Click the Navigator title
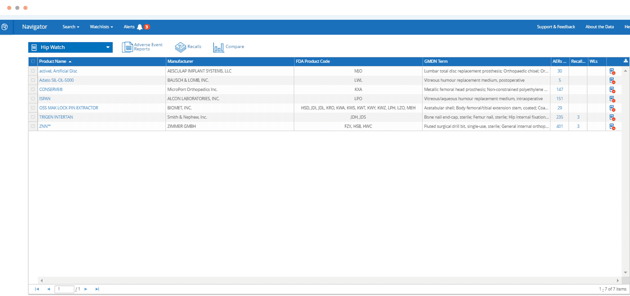 coord(35,27)
